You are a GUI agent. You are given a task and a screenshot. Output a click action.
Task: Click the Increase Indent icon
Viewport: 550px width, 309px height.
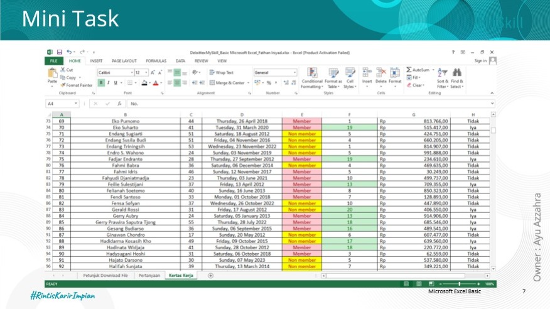point(202,83)
